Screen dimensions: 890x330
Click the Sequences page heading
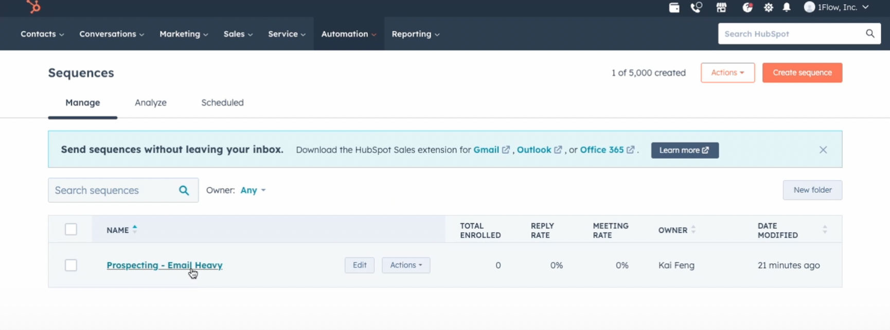point(81,73)
